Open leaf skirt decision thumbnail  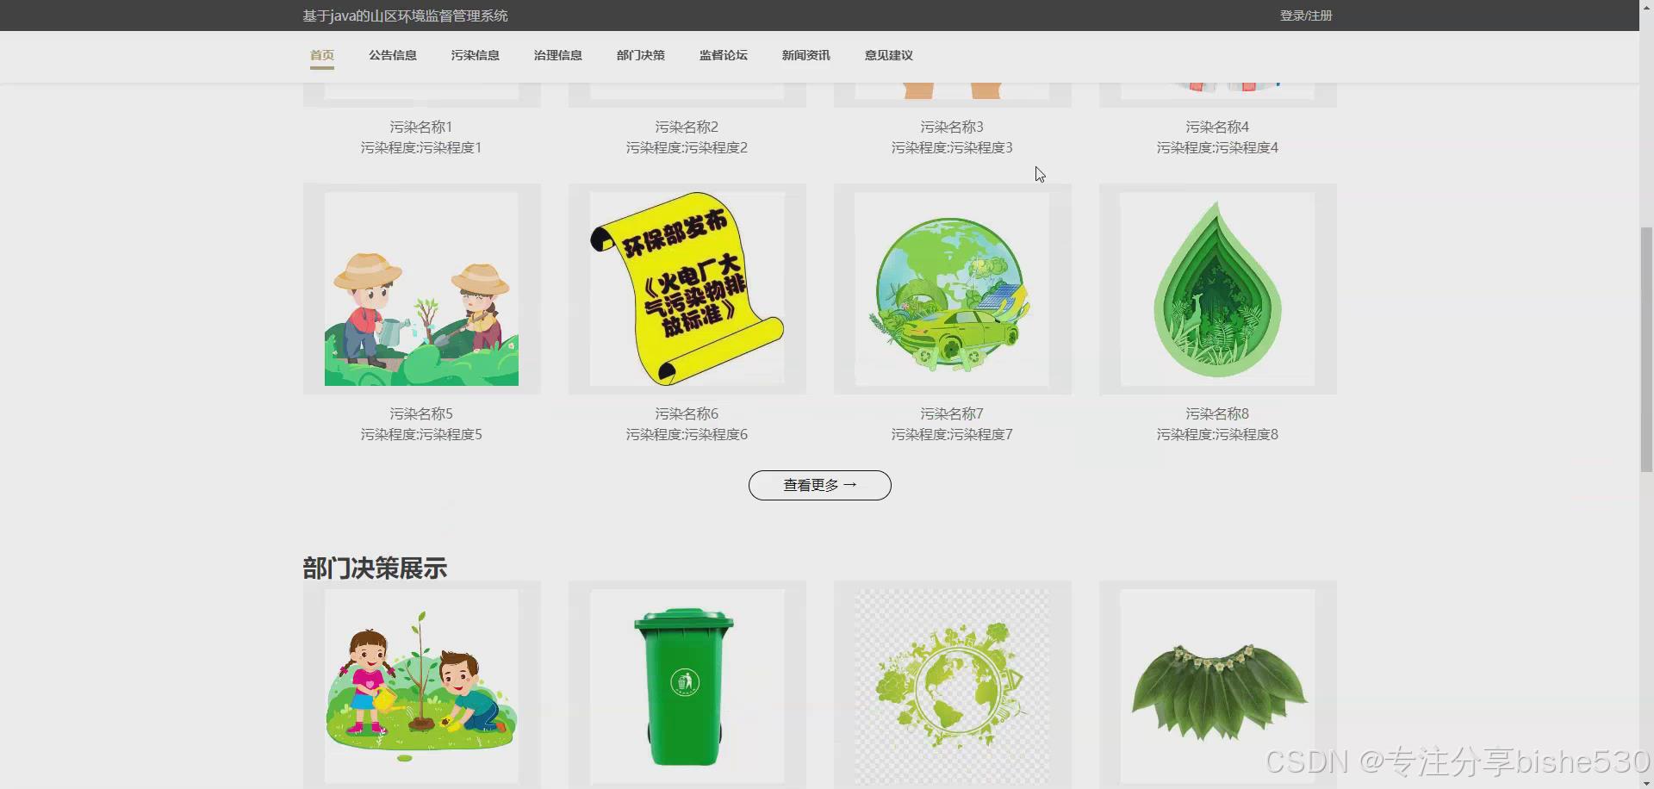(1217, 686)
